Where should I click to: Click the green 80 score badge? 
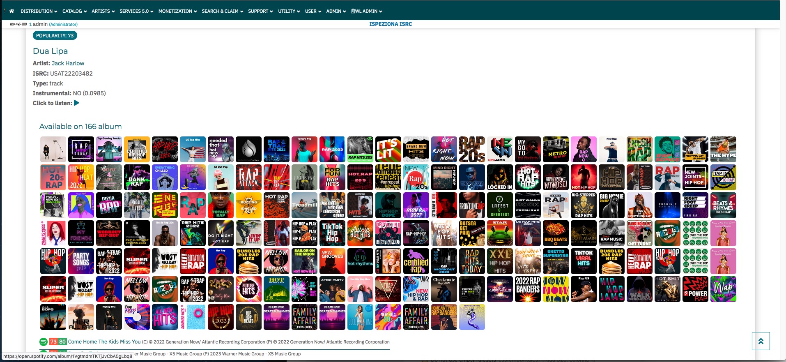tap(62, 342)
